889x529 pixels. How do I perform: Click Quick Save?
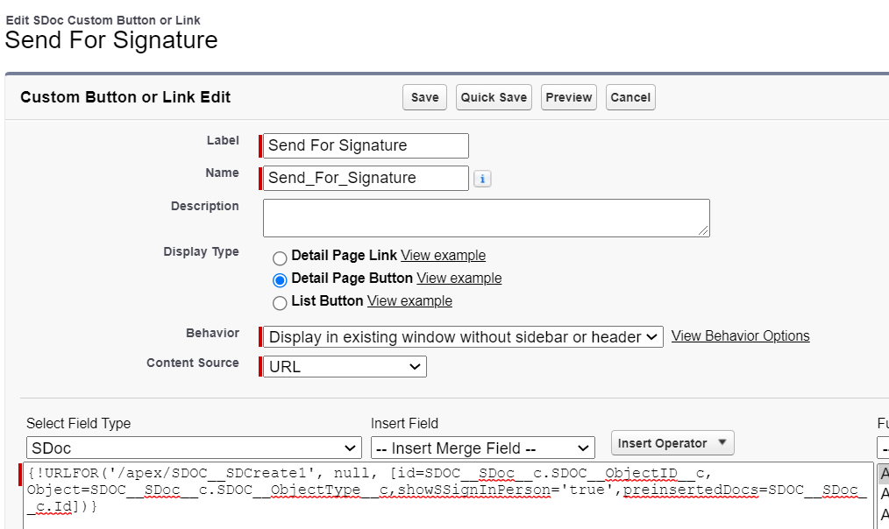coord(494,97)
